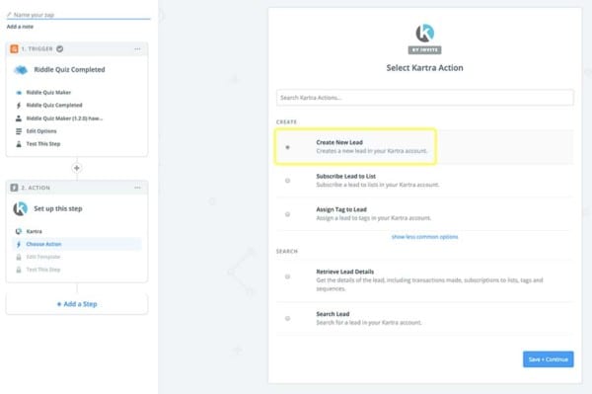Click the Set up this step title
592x394 pixels.
pyautogui.click(x=58, y=208)
